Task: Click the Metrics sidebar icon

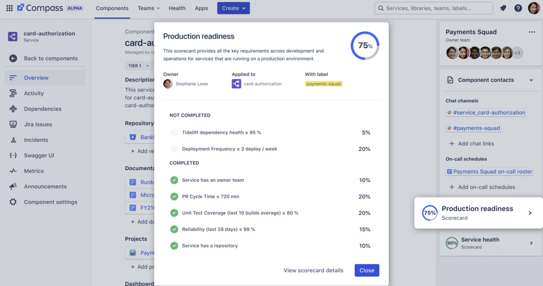Action: 13,171
